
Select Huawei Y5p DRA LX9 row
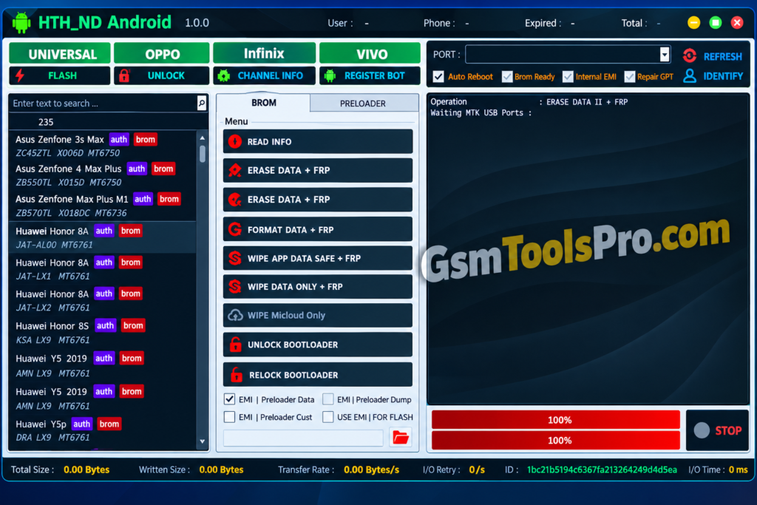(x=102, y=430)
